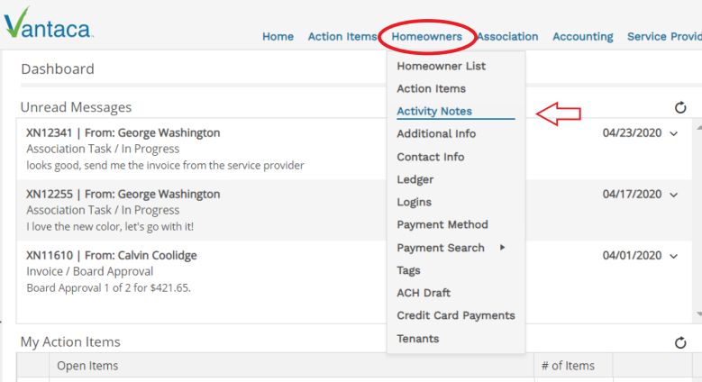Click the Dashboard page title
The image size is (702, 382).
click(58, 69)
